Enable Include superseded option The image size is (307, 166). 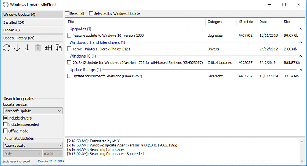click(x=5, y=124)
